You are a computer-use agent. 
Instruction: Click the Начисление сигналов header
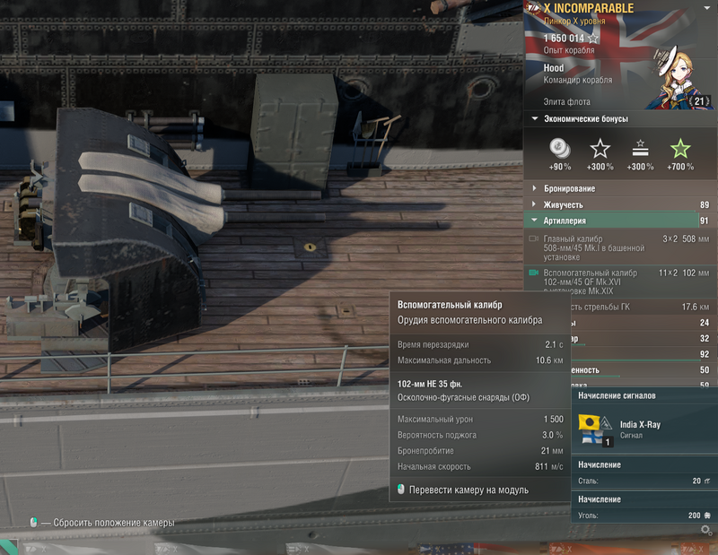coord(617,395)
